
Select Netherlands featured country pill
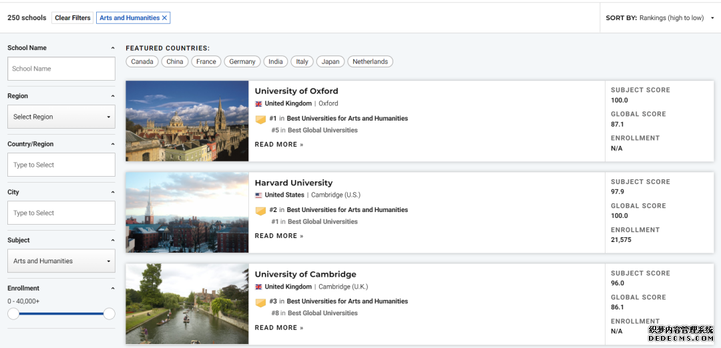coord(370,61)
